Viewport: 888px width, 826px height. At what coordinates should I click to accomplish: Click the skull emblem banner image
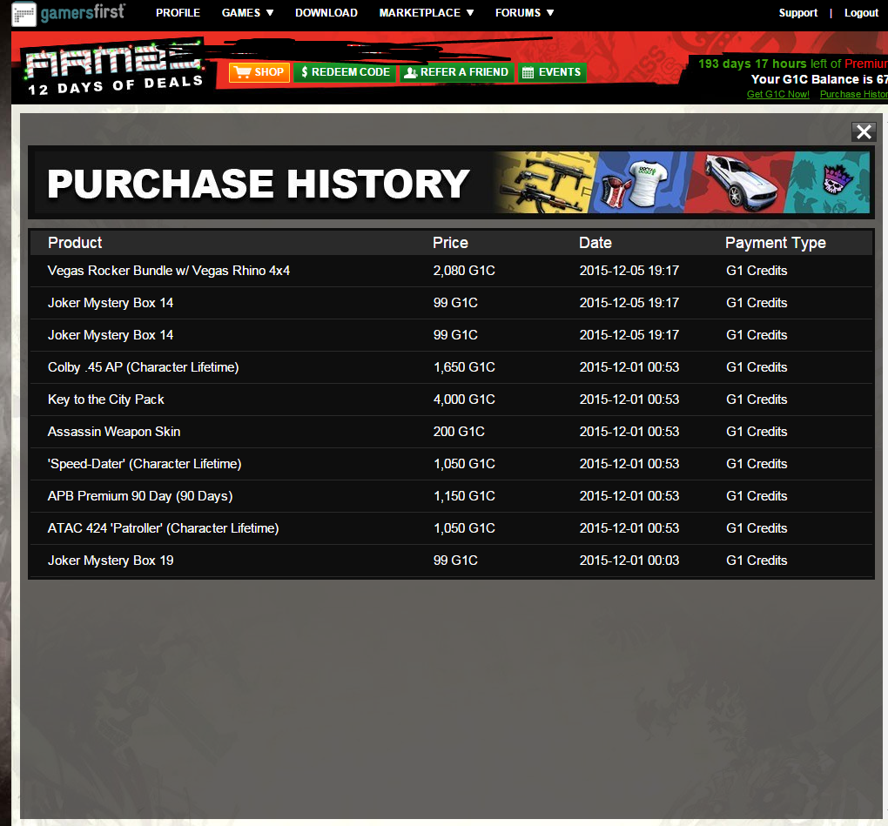(828, 182)
